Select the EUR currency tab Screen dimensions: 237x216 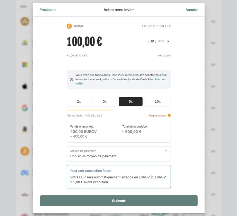pos(151,41)
